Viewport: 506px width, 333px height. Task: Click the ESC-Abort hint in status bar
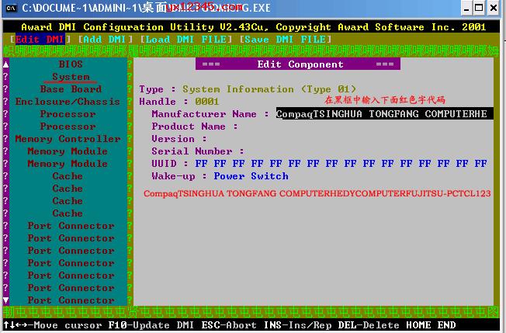(x=229, y=325)
